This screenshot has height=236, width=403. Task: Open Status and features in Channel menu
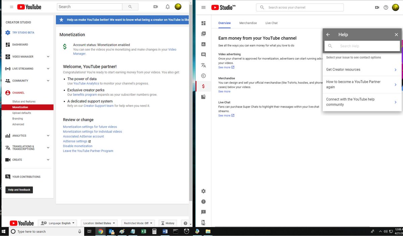click(24, 102)
